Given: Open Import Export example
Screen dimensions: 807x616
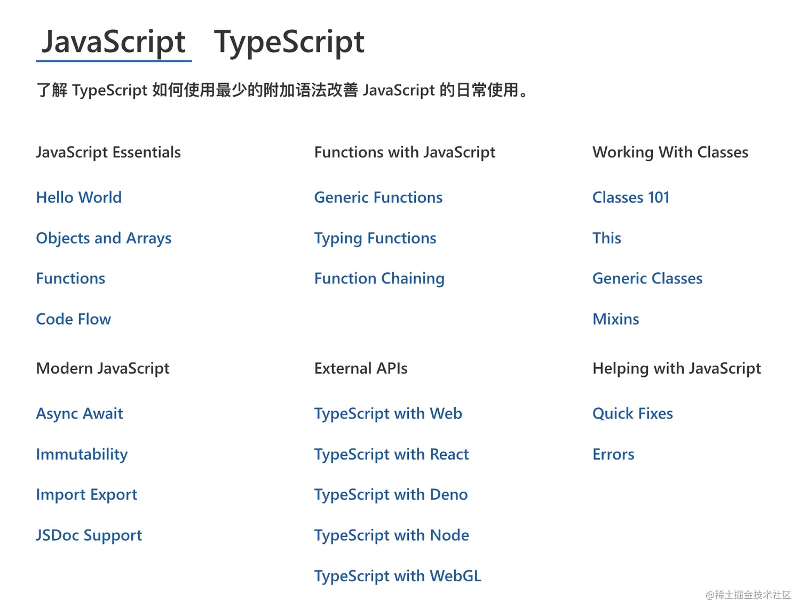Looking at the screenshot, I should (86, 495).
